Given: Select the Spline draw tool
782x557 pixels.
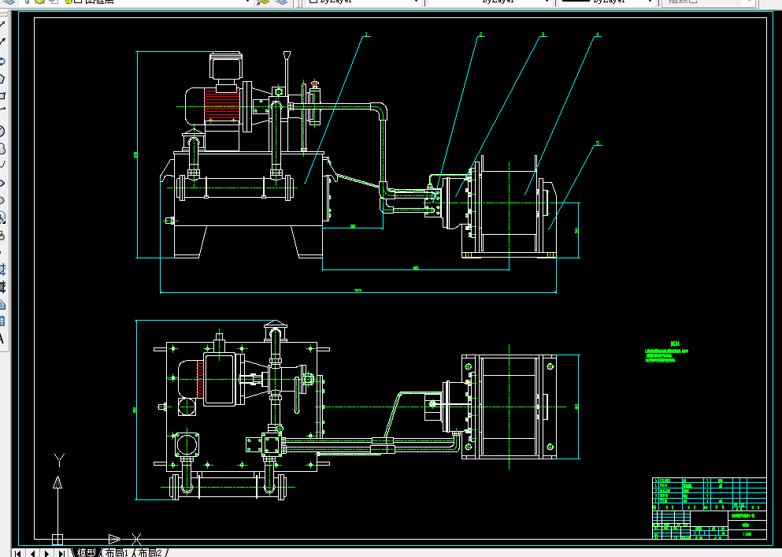Looking at the screenshot, I should (x=2, y=165).
